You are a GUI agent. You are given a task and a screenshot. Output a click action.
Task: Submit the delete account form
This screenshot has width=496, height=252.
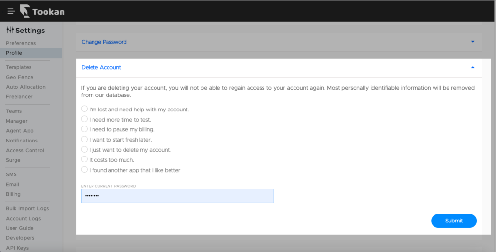pos(453,220)
